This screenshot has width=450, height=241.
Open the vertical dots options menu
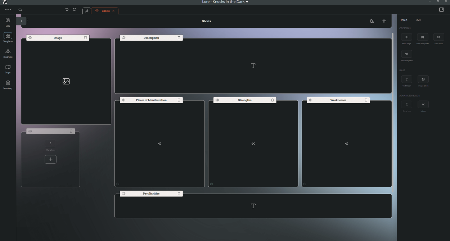[28, 21]
